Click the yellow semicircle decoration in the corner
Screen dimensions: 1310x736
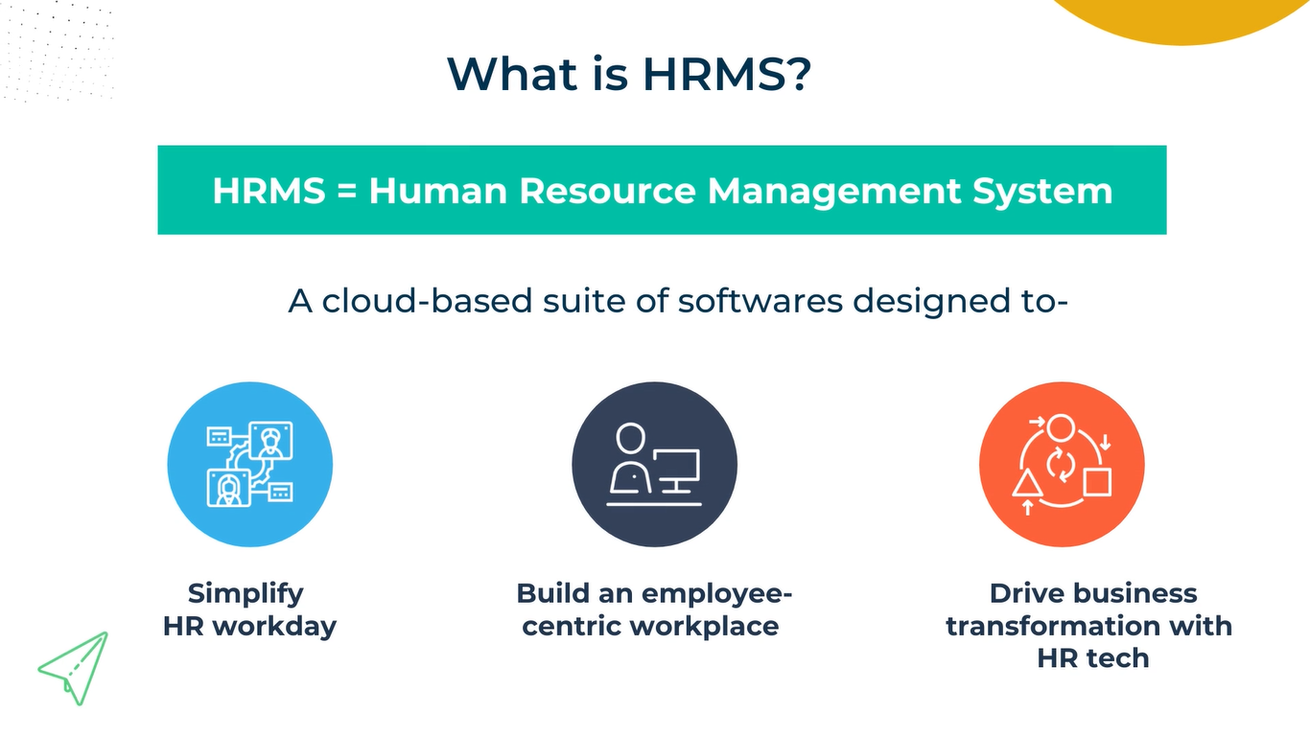[x=1180, y=17]
